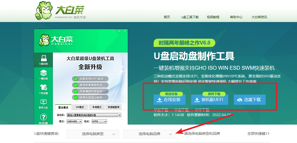Viewport: 297px width, 143px height.
Task: Click the 请选择电脑类型和品牌 hint text
Action: pos(202,134)
